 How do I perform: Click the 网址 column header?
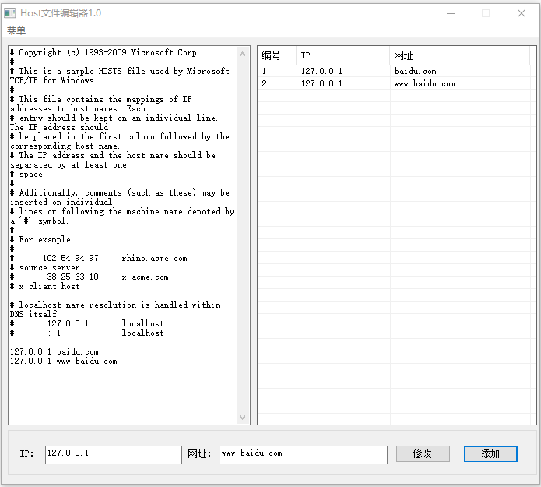click(x=460, y=55)
